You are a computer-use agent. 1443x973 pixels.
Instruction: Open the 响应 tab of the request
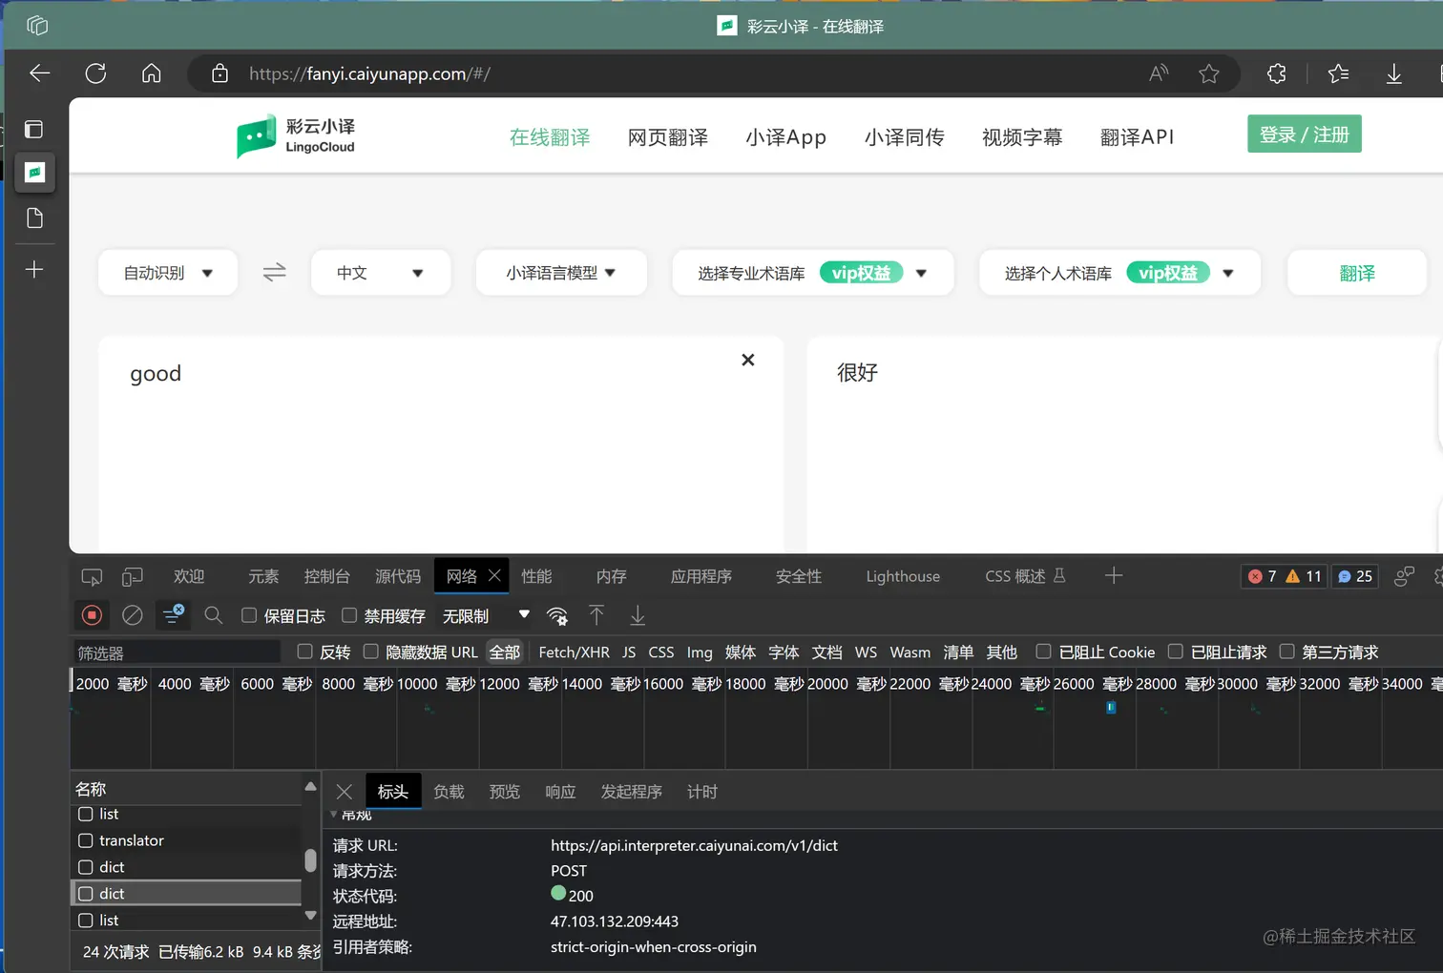pyautogui.click(x=560, y=791)
